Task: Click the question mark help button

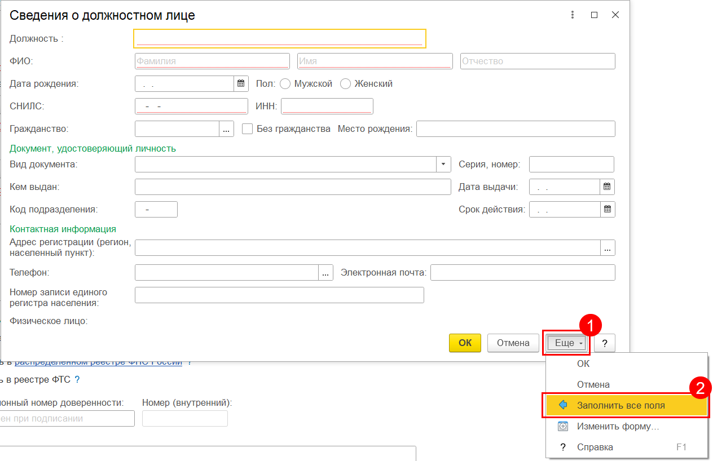Action: click(x=604, y=343)
